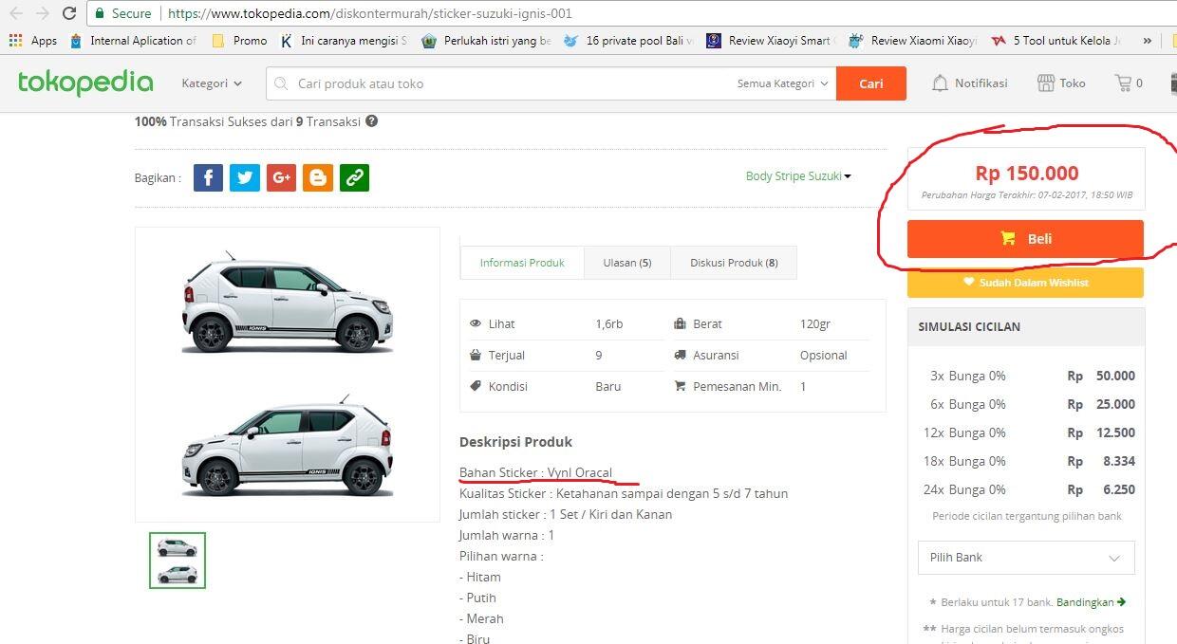
Task: Switch to Informasi Produk tab
Action: tap(522, 263)
